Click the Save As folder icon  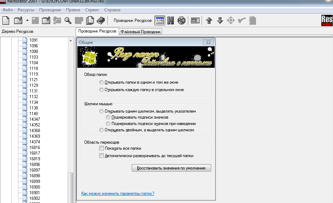click(46, 20)
